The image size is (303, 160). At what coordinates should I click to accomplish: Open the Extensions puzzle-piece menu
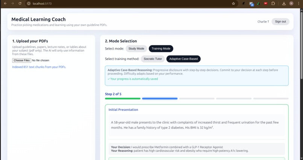pyautogui.click(x=273, y=3)
